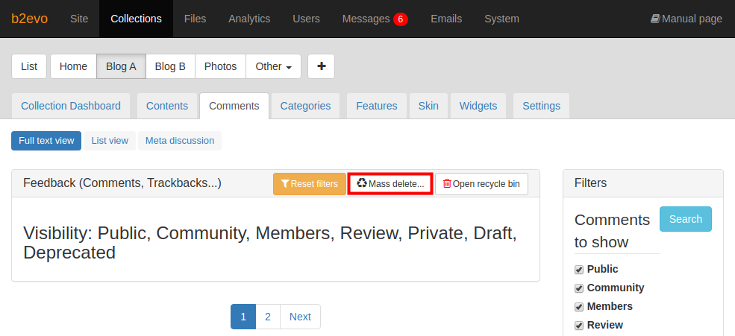Open the Widgets tab
This screenshot has width=735, height=336.
tap(478, 106)
